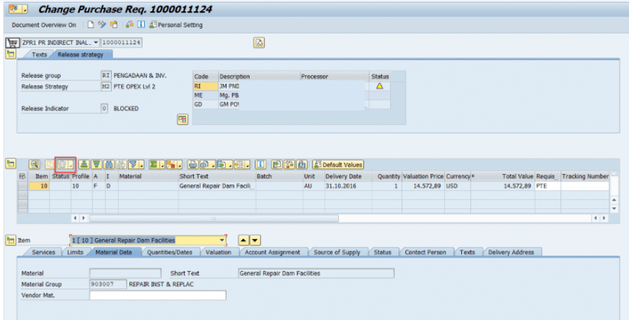Open the ZPR1 PR INDIRECT document type dropdown
Screen dimensions: 629x320
pos(96,43)
